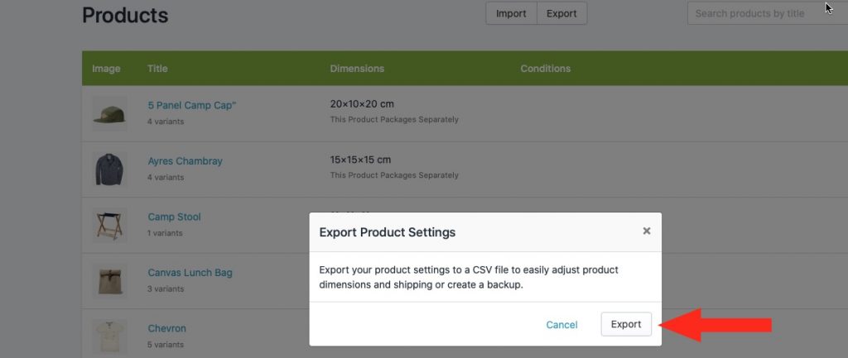Click the Import button at top
Viewport: 848px width, 358px height.
(x=511, y=13)
